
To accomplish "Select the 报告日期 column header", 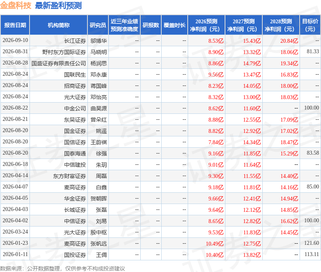I will [15, 25].
